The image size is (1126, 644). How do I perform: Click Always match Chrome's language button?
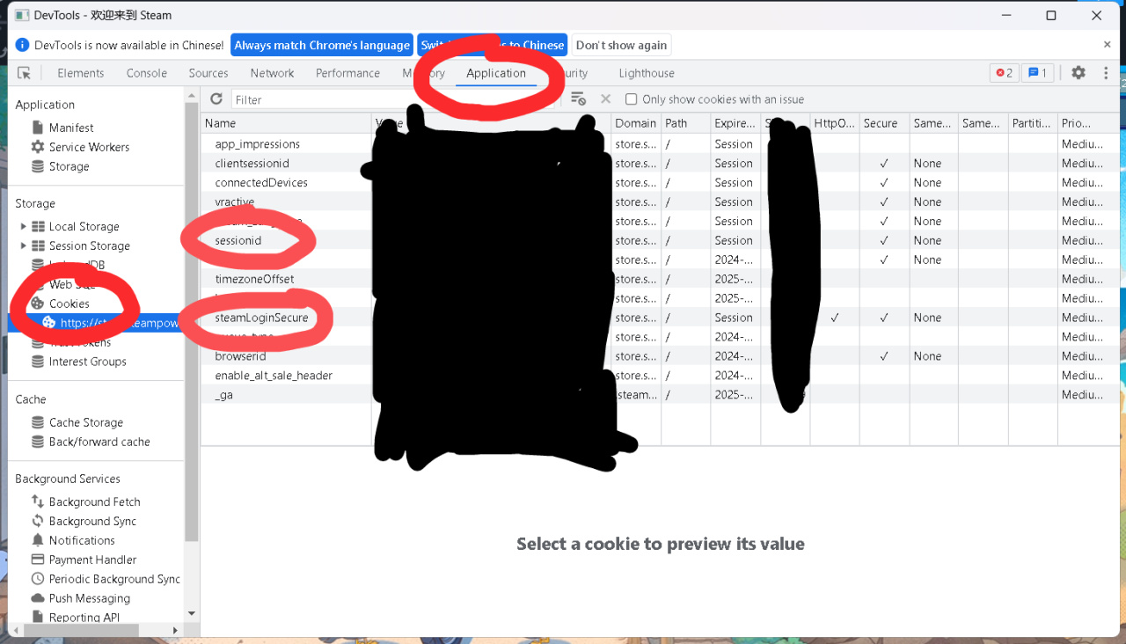pos(322,45)
